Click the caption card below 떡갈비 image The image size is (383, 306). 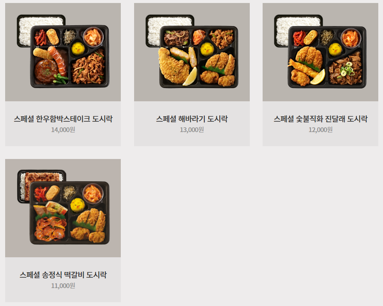pos(63,280)
